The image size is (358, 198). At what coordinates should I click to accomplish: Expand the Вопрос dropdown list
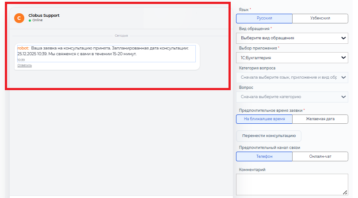(x=292, y=96)
